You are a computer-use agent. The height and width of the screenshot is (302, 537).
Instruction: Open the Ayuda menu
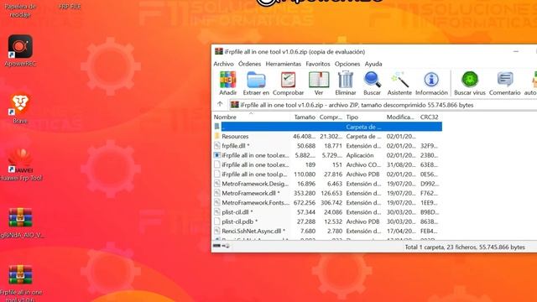point(373,64)
